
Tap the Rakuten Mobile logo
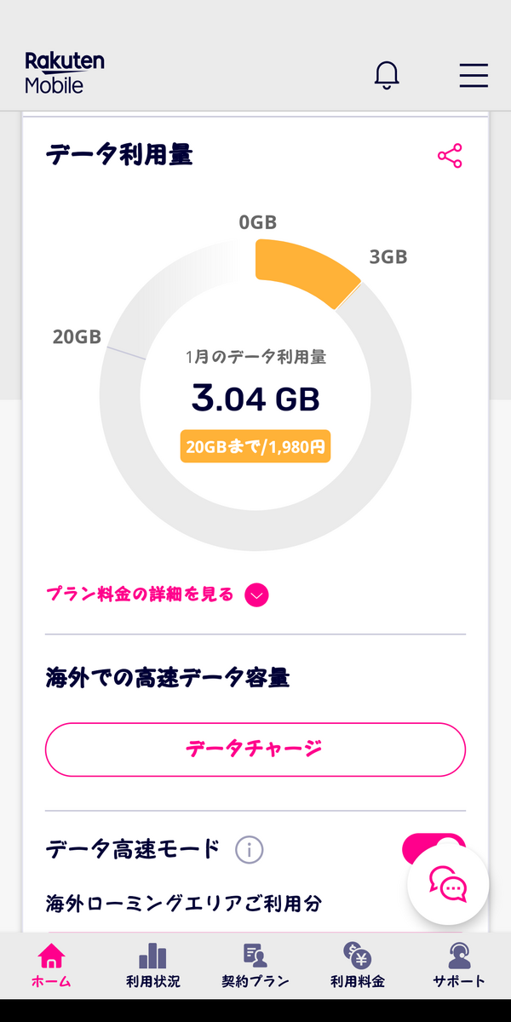coord(65,72)
